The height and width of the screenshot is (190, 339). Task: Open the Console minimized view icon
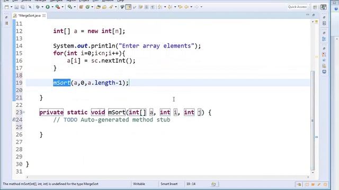coord(324,72)
